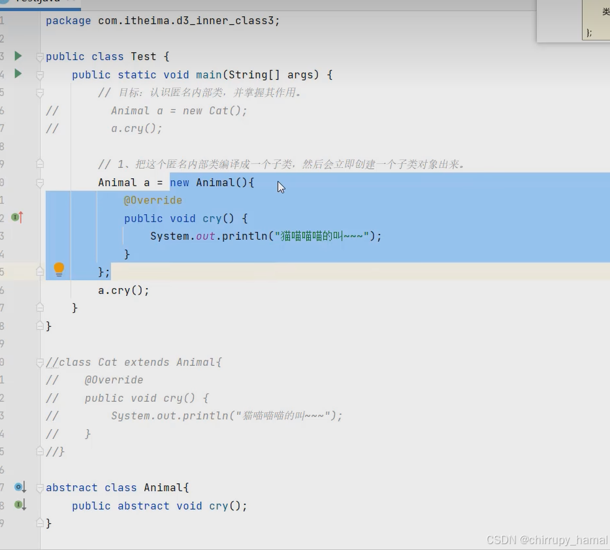The image size is (610, 550).
Task: Click 'public abstract void cry();' declaration
Action: (x=159, y=506)
